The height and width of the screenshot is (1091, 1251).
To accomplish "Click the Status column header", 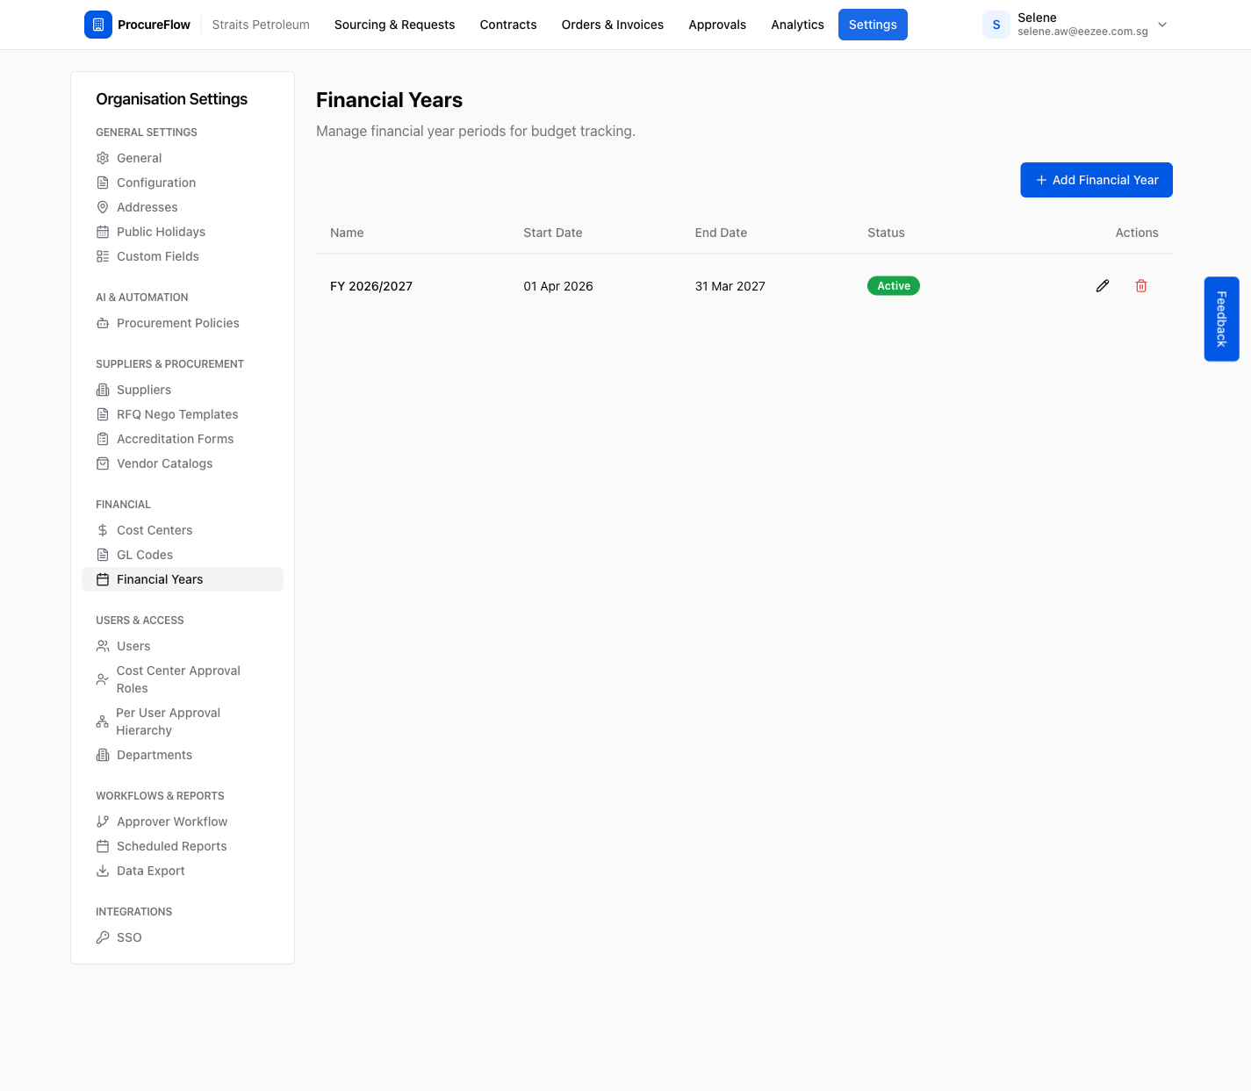I will (x=886, y=233).
